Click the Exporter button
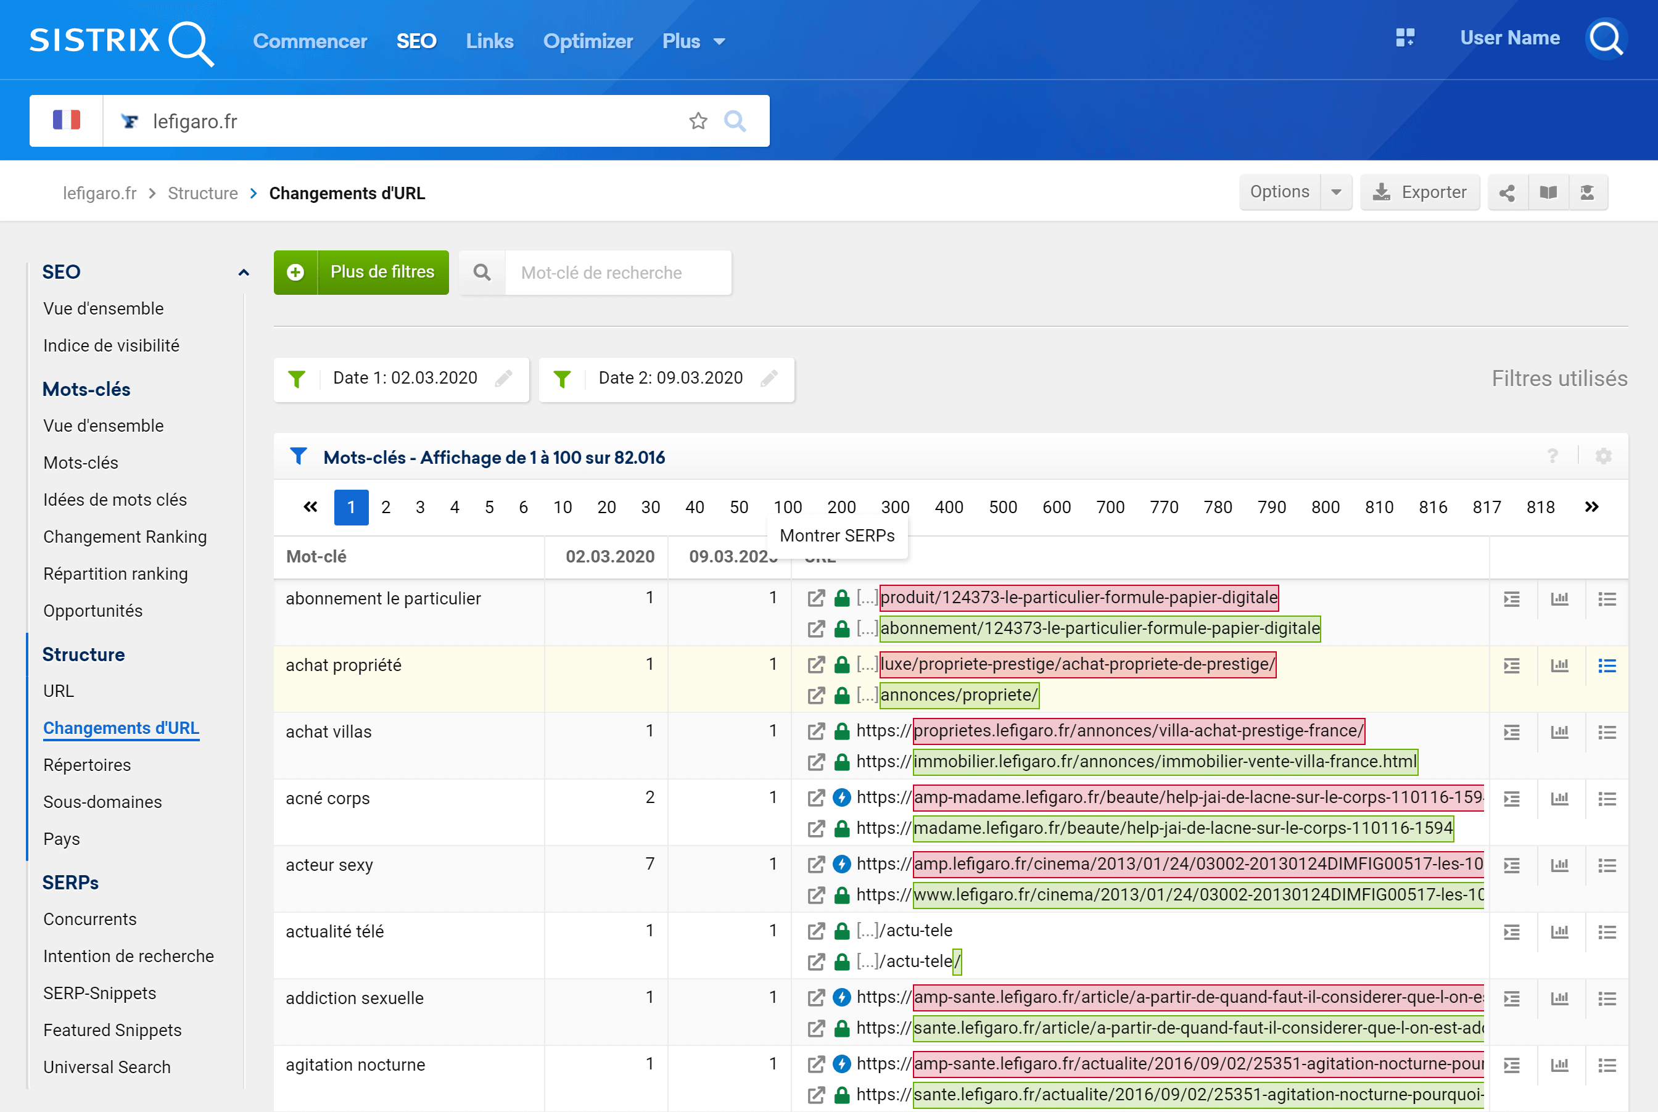The height and width of the screenshot is (1112, 1658). pyautogui.click(x=1420, y=193)
